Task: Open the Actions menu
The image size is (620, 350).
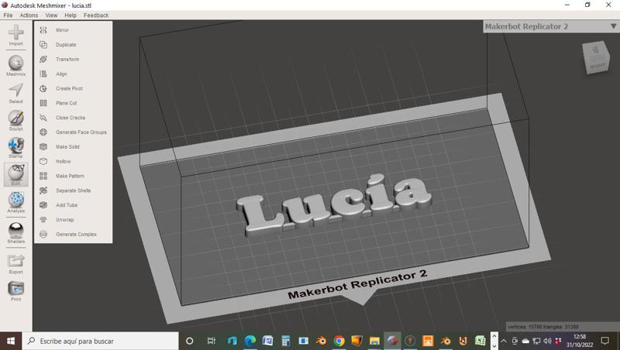Action: [x=29, y=15]
